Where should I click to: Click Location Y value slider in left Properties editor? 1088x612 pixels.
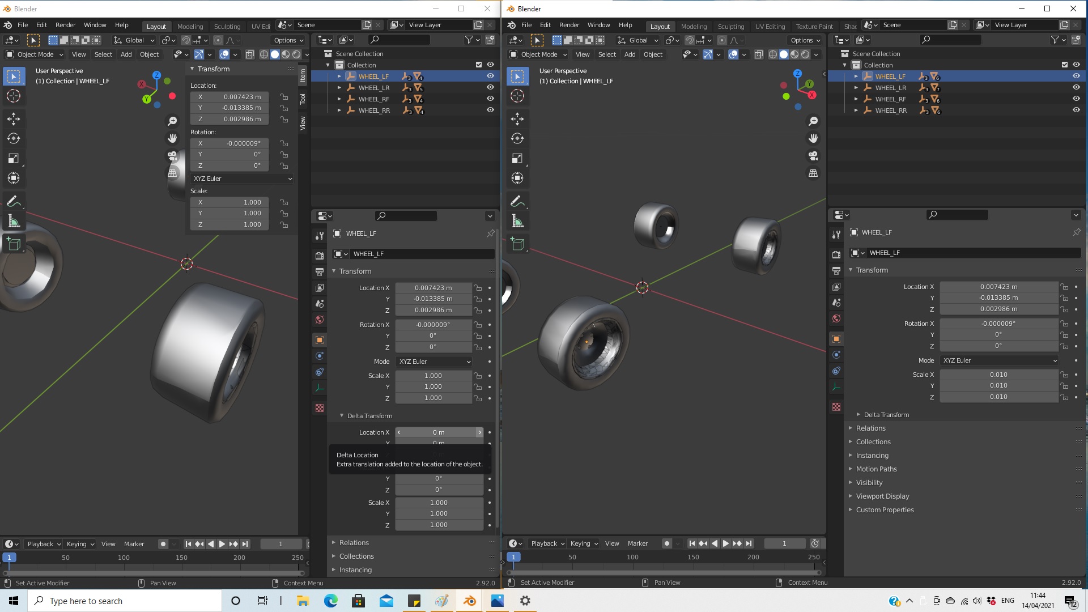(x=433, y=299)
